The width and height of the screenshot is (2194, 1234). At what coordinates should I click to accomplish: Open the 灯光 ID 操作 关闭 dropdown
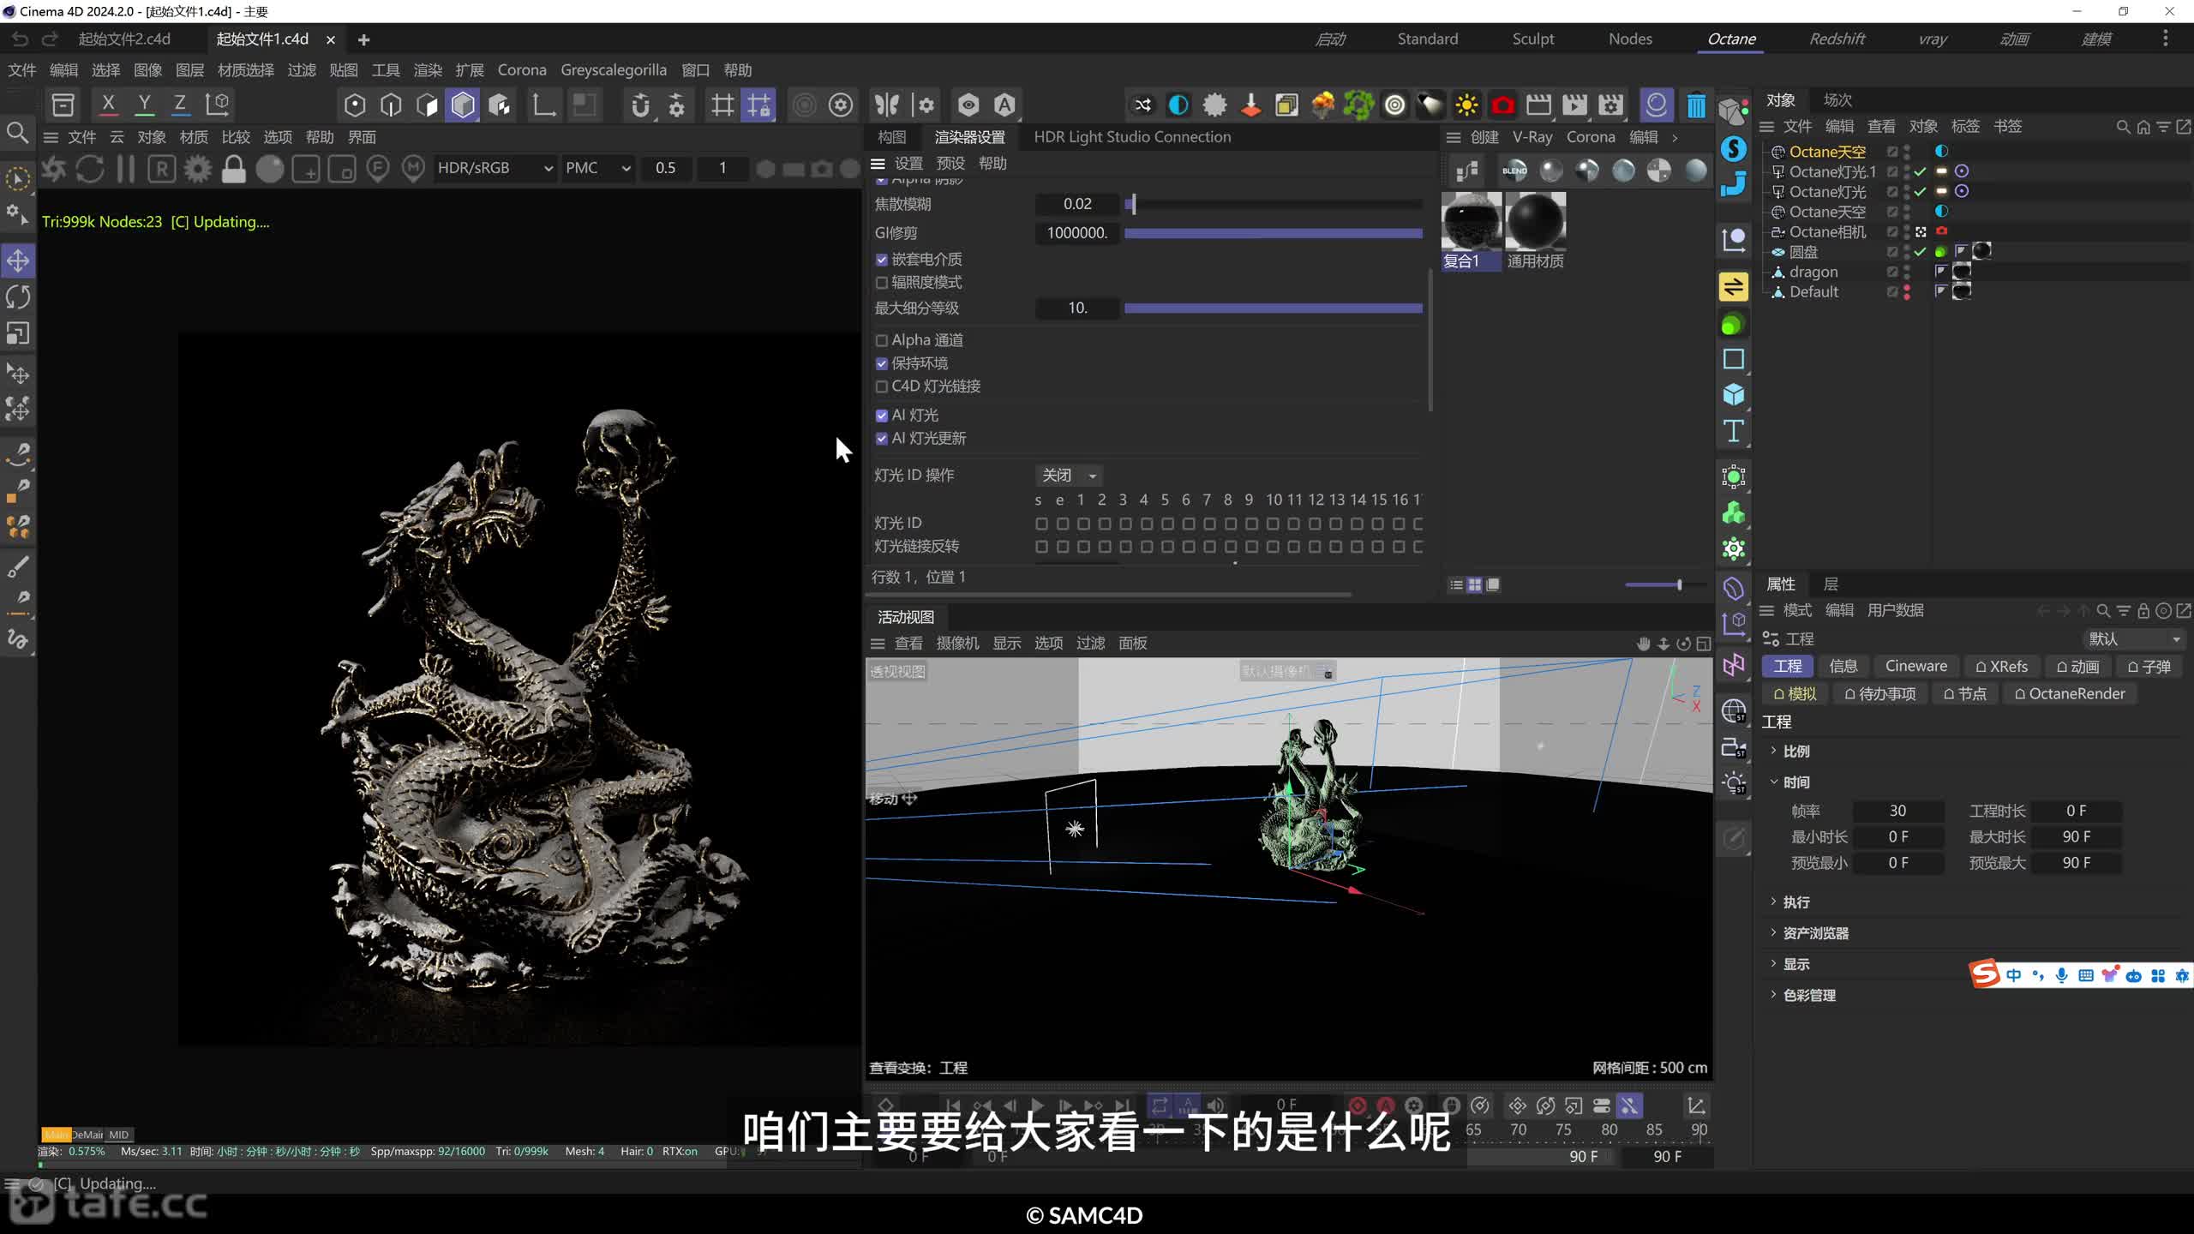(x=1069, y=476)
